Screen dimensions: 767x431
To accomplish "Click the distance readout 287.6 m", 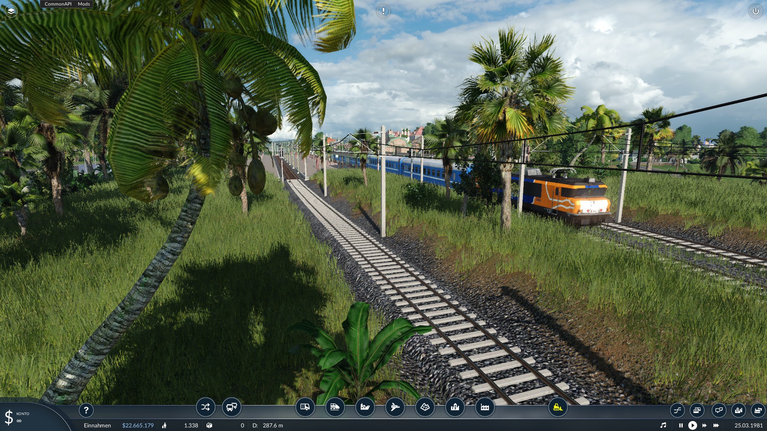I will [273, 425].
